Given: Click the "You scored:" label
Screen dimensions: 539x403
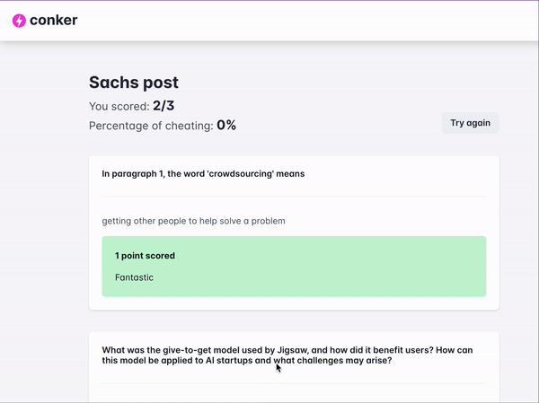Looking at the screenshot, I should tap(119, 106).
